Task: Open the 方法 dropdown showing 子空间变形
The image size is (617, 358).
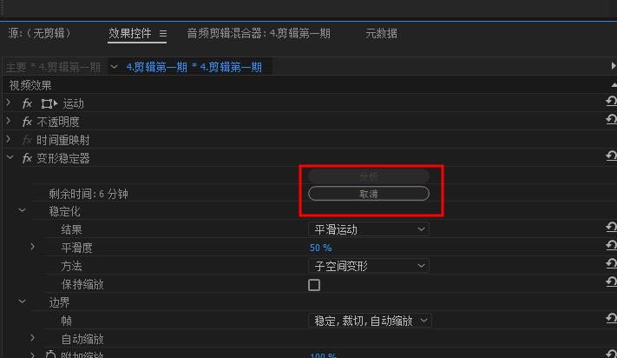Action: 368,266
